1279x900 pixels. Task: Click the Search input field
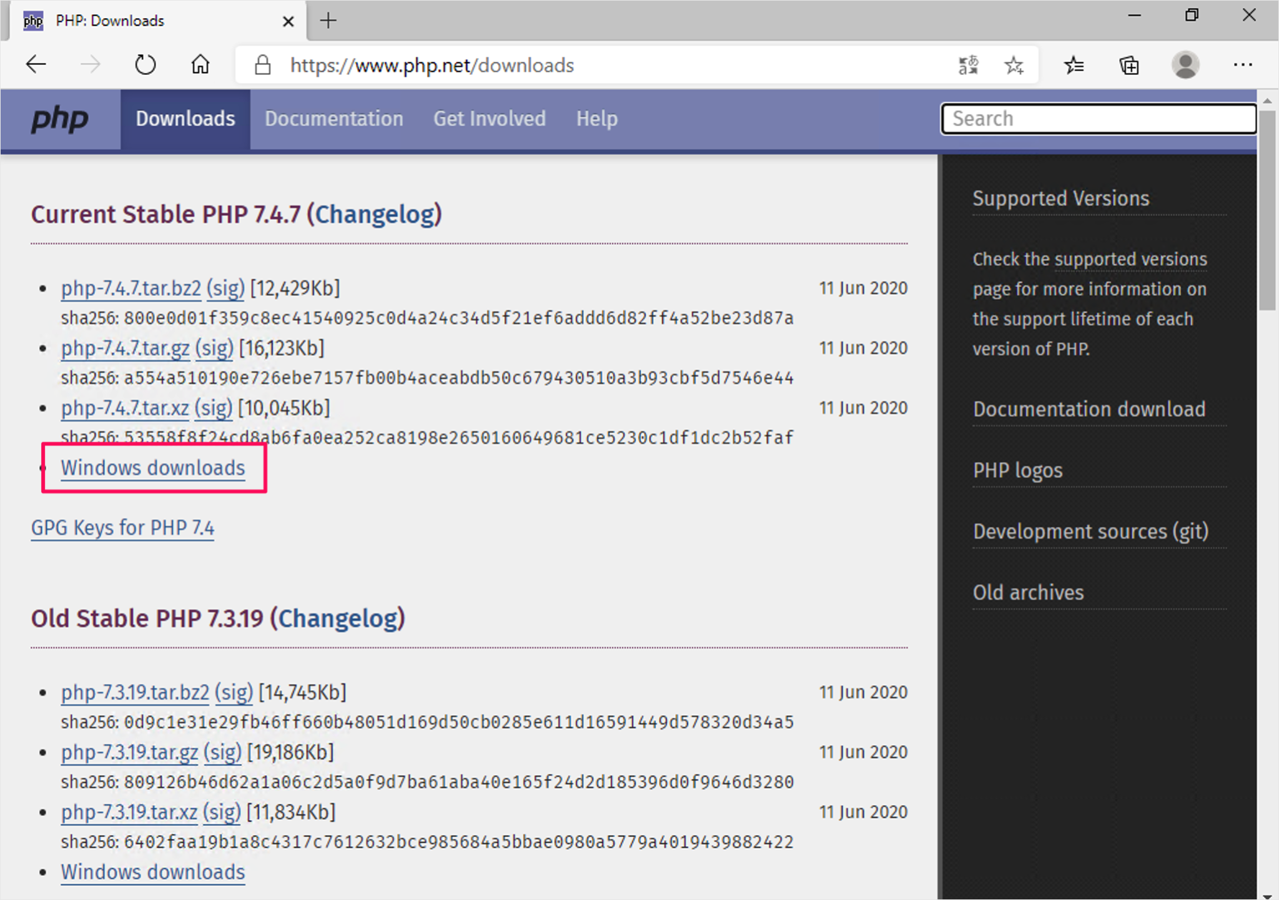(1098, 118)
